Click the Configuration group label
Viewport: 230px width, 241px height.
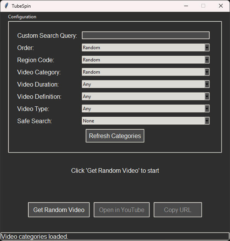coord(22,17)
